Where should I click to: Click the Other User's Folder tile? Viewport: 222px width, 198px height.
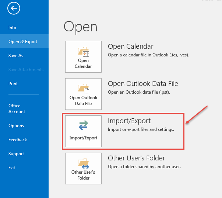tap(83, 169)
